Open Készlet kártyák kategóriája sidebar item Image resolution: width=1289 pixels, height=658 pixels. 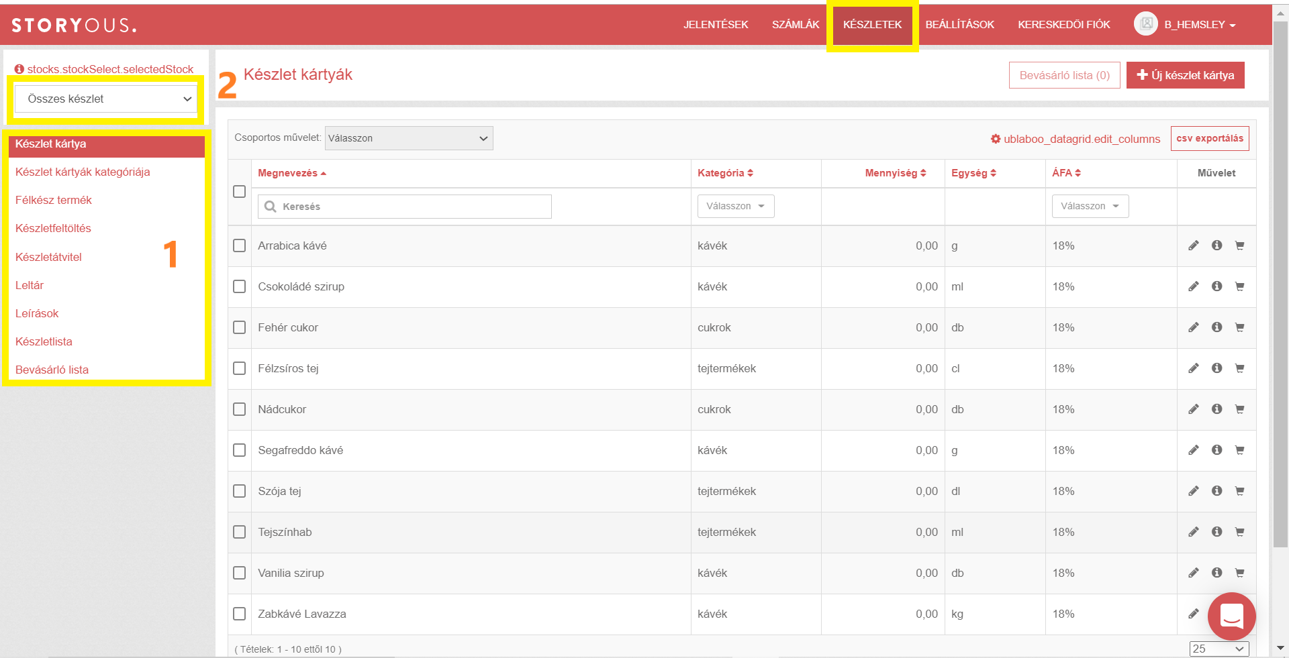pos(83,172)
